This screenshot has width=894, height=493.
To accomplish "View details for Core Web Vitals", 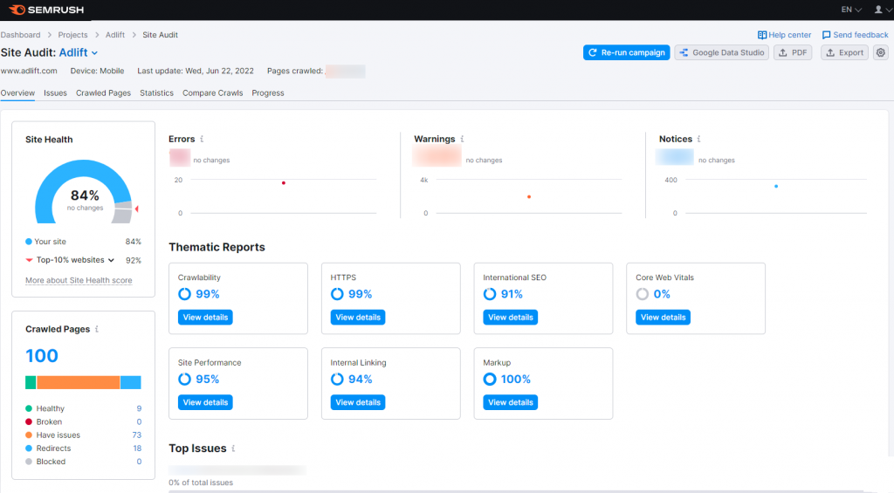I will pos(664,318).
